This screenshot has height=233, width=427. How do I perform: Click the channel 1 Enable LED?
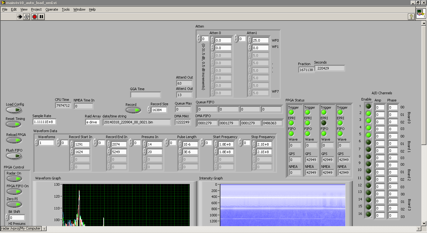(x=369, y=106)
